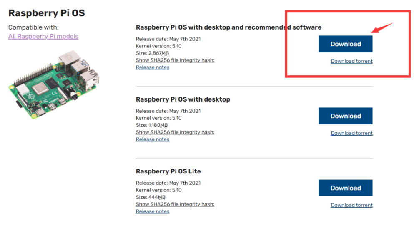Download Raspberry Pi OS Lite
The height and width of the screenshot is (228, 419).
pyautogui.click(x=346, y=188)
